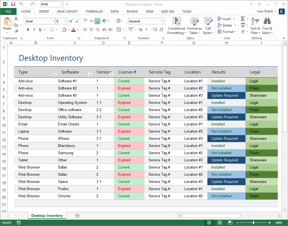
Task: Click the AutoSum icon
Action: (x=242, y=19)
